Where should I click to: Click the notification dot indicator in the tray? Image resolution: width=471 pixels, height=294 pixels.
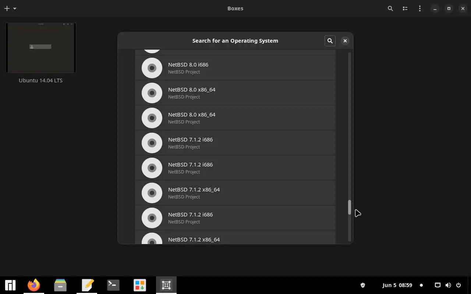[x=421, y=285]
